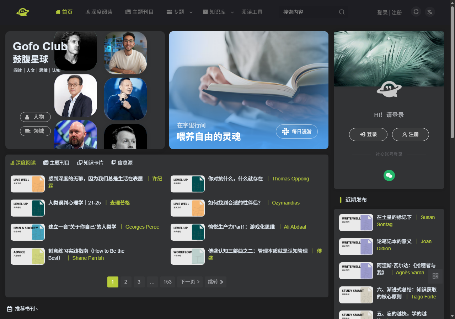Click the Gofo Club planet logo

23,12
